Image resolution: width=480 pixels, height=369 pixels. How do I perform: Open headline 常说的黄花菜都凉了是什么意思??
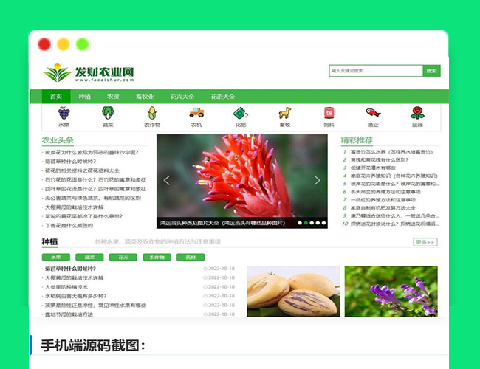pos(83,216)
